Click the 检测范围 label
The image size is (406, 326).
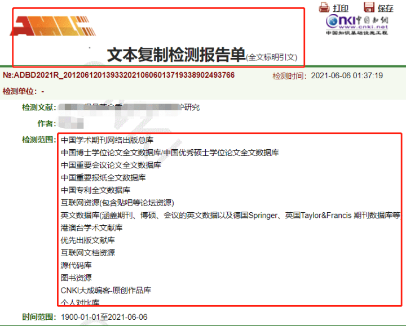39,140
